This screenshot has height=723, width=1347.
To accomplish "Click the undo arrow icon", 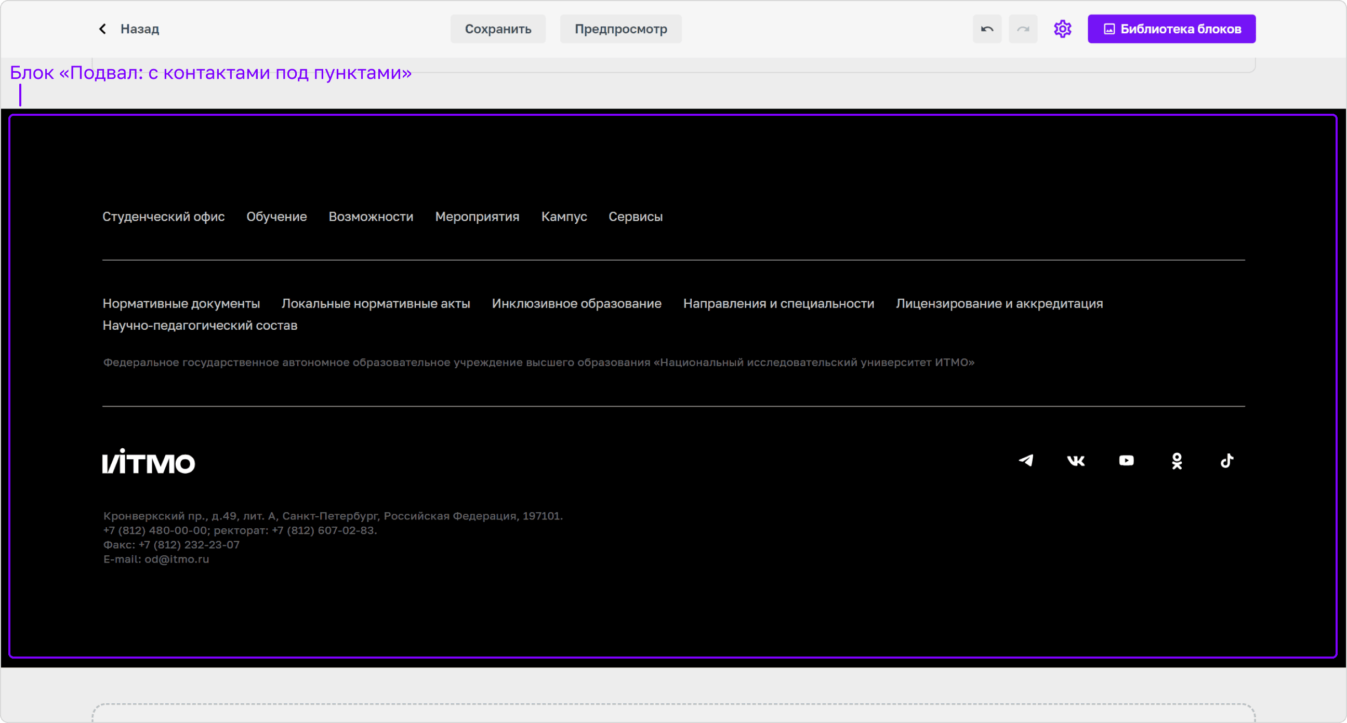I will (x=987, y=29).
